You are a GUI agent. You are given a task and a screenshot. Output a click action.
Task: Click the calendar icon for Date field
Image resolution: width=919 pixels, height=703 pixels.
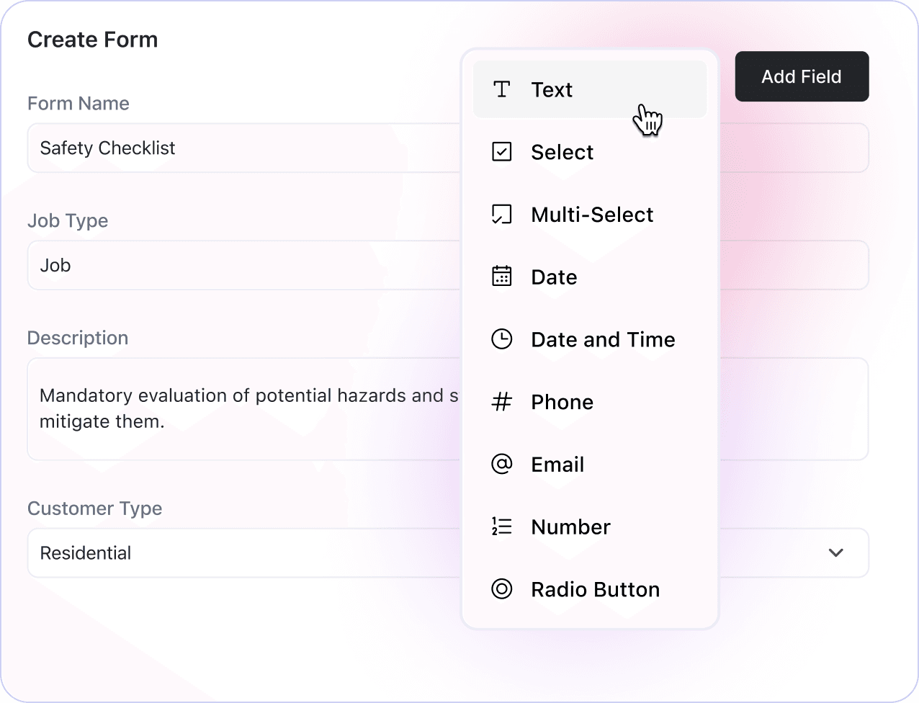pyautogui.click(x=501, y=277)
